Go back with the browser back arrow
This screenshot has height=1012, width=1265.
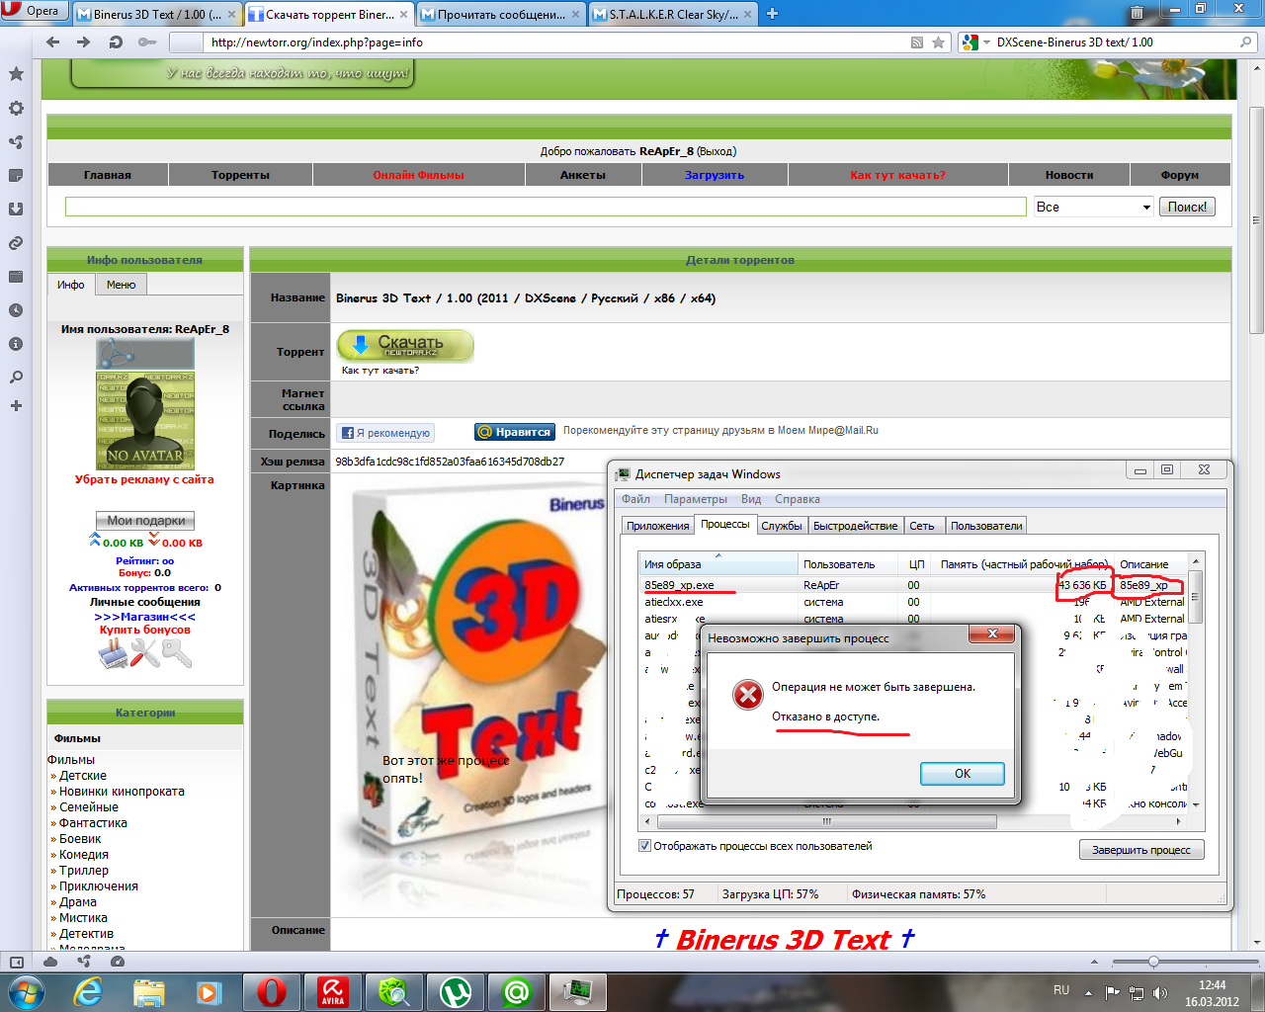click(x=53, y=42)
